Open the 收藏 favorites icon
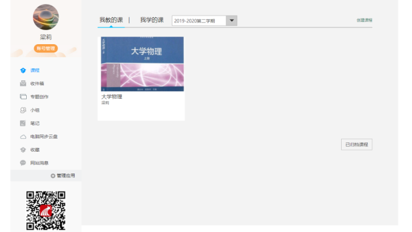Screen dimensions: 412x232 (23, 150)
